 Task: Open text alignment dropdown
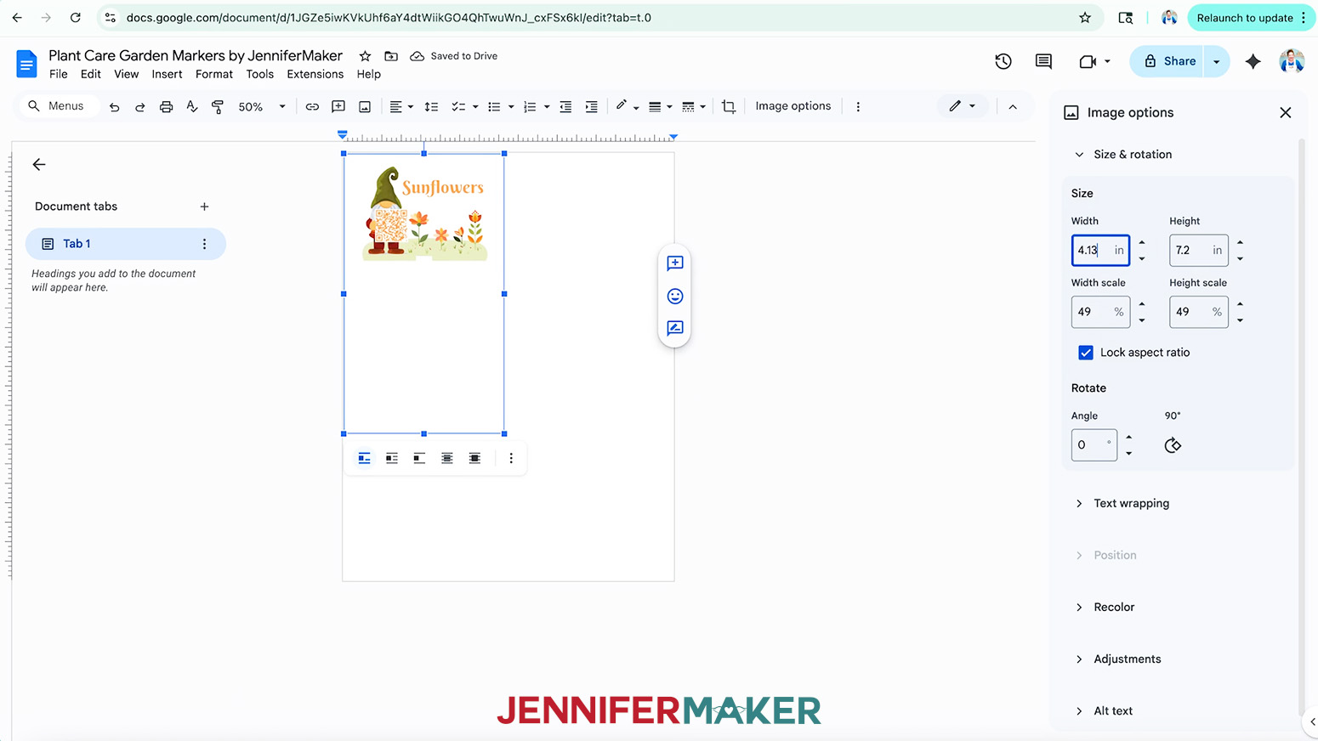point(401,107)
